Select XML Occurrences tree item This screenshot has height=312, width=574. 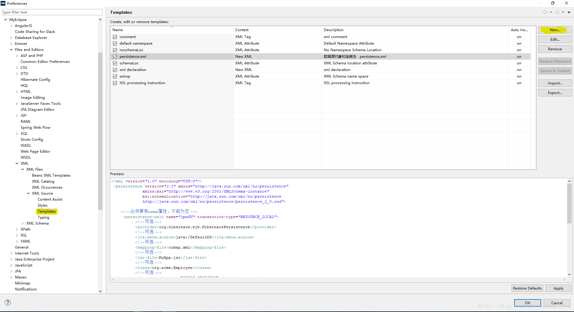click(47, 187)
